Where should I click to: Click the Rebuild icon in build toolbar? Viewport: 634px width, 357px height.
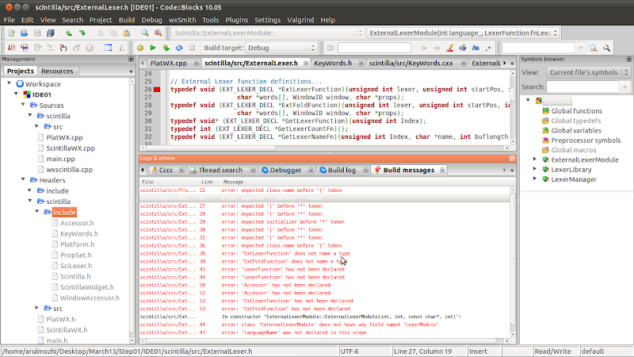[x=178, y=48]
